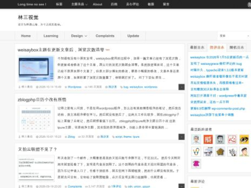
Task: Open the Update category tab
Action: pos(133,36)
